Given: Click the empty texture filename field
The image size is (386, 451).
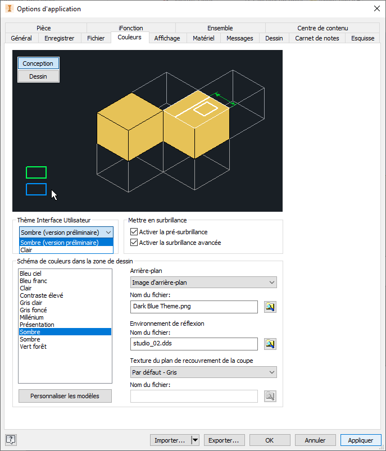Looking at the screenshot, I should coord(194,397).
